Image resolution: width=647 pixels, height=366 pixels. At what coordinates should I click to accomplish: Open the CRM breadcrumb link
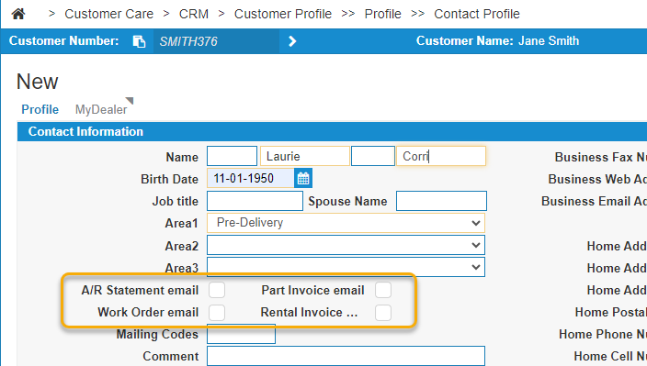pyautogui.click(x=194, y=14)
